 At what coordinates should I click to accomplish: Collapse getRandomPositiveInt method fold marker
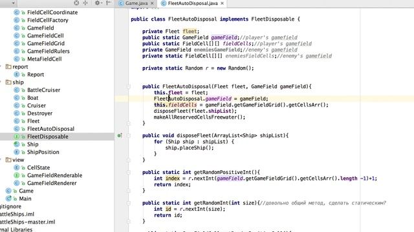pos(129,173)
